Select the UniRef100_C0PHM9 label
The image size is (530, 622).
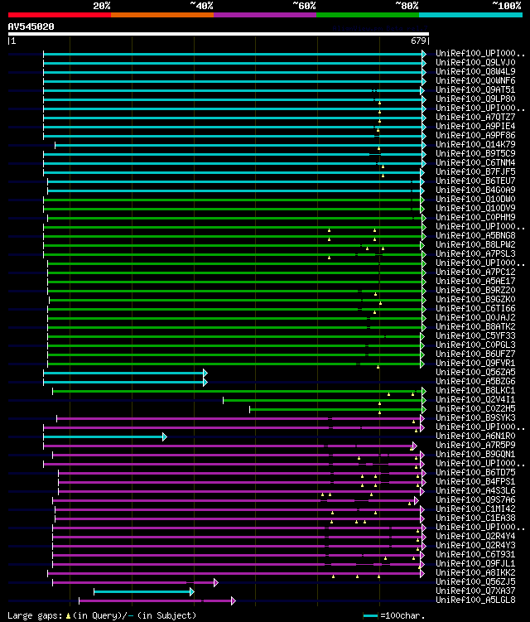pos(475,217)
